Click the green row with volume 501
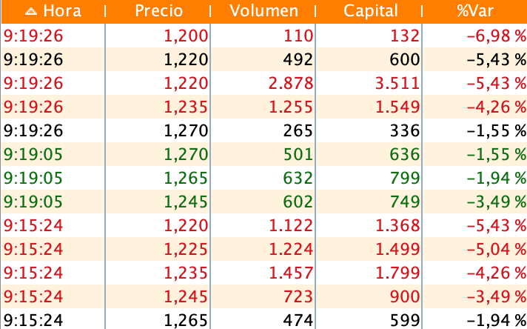 pos(264,154)
